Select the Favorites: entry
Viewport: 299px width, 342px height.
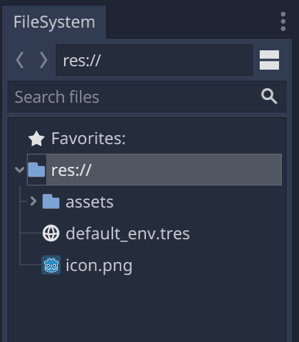point(88,139)
